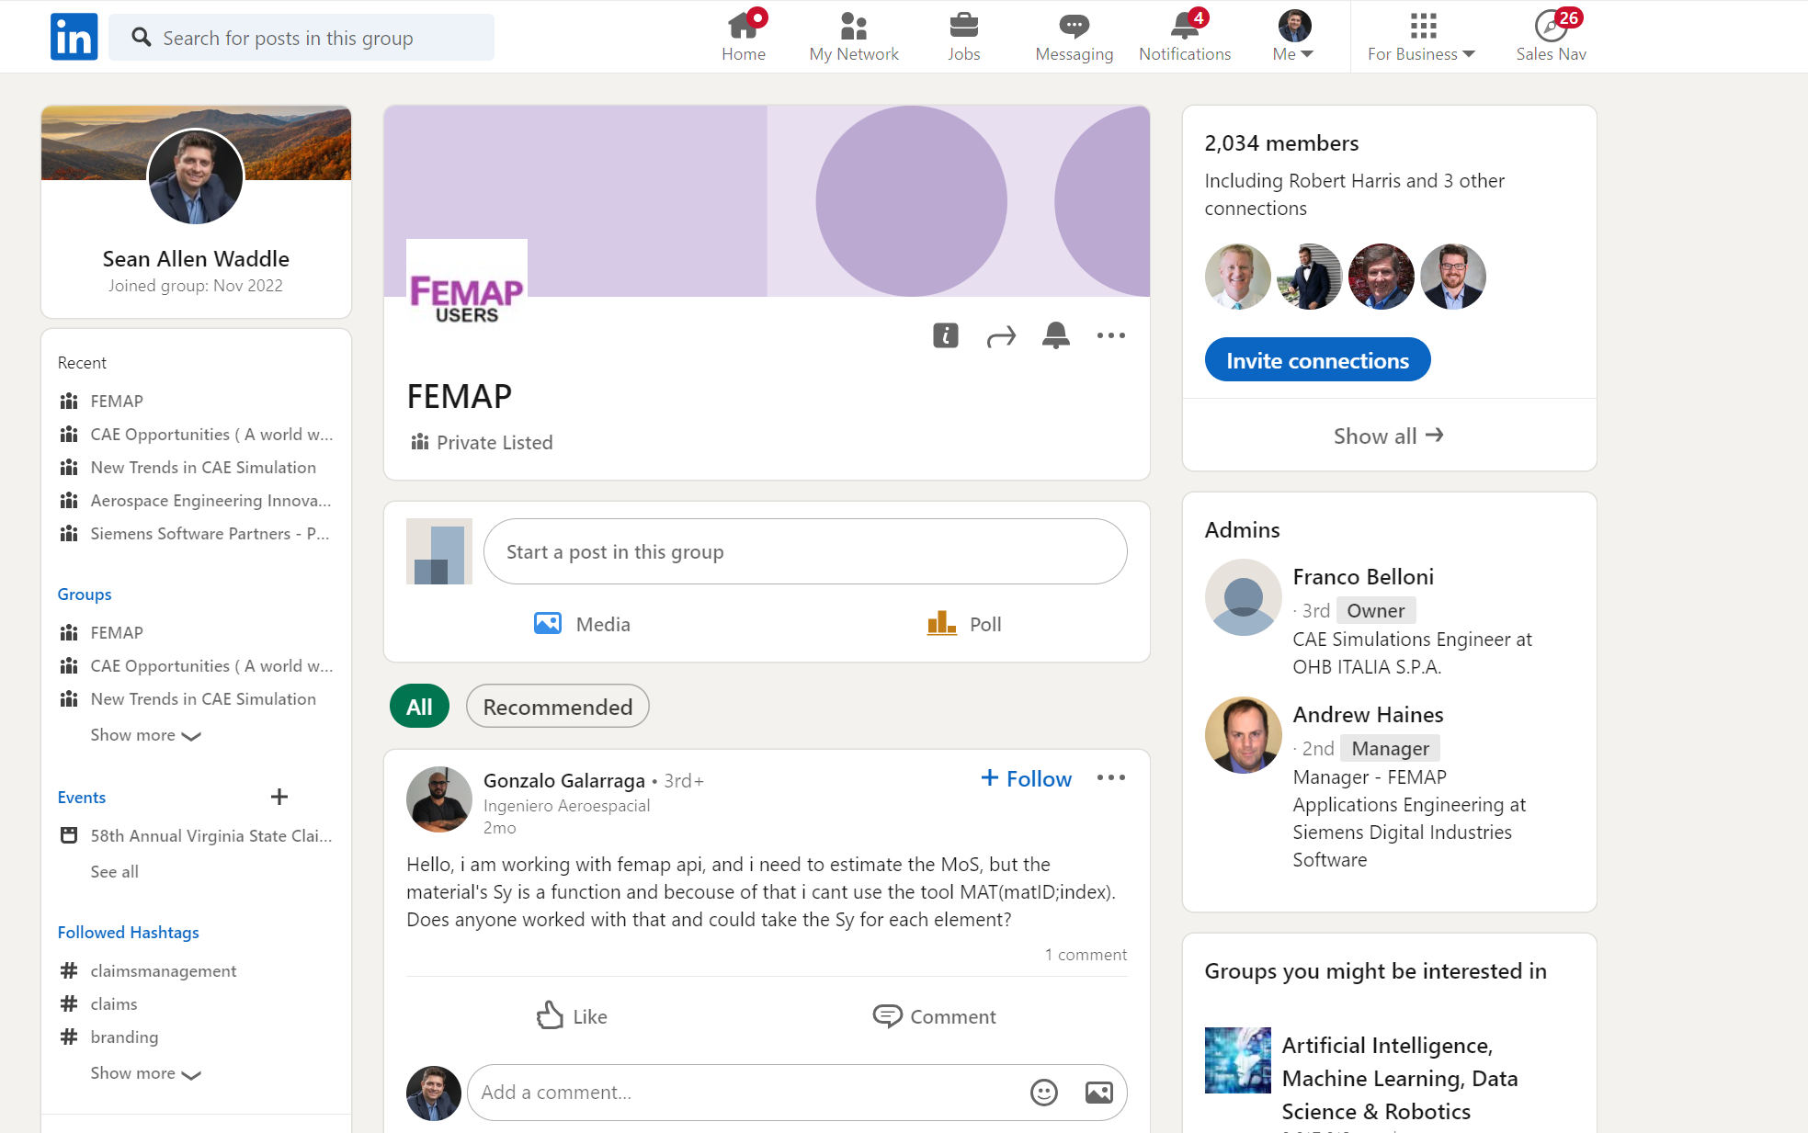Click Invite connections button

pyautogui.click(x=1316, y=359)
